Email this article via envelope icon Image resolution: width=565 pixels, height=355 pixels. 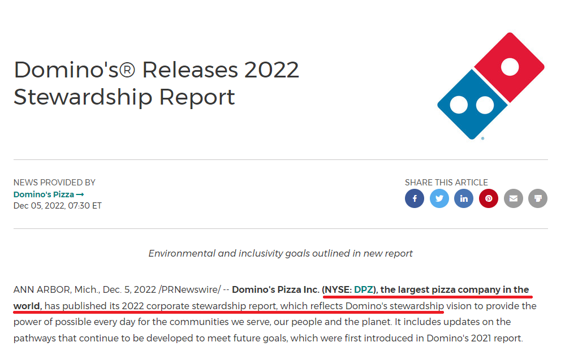pyautogui.click(x=513, y=198)
